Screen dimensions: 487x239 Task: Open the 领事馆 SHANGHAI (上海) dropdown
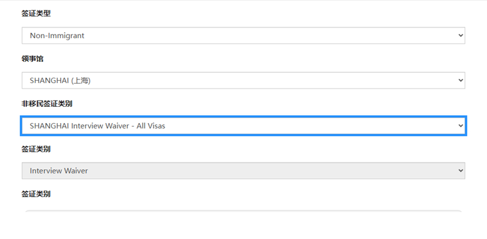[243, 81]
